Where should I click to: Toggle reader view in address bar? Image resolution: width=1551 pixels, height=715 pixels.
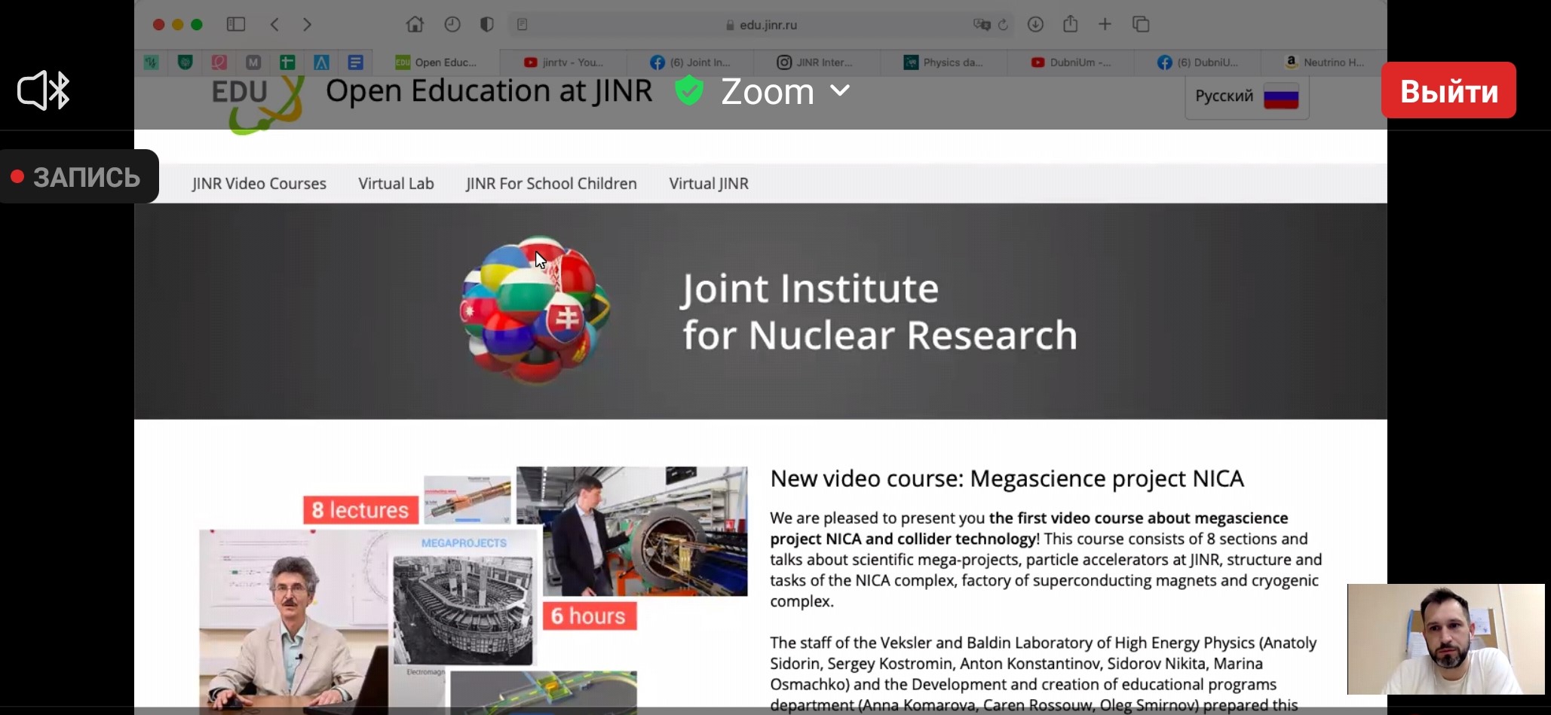(522, 25)
